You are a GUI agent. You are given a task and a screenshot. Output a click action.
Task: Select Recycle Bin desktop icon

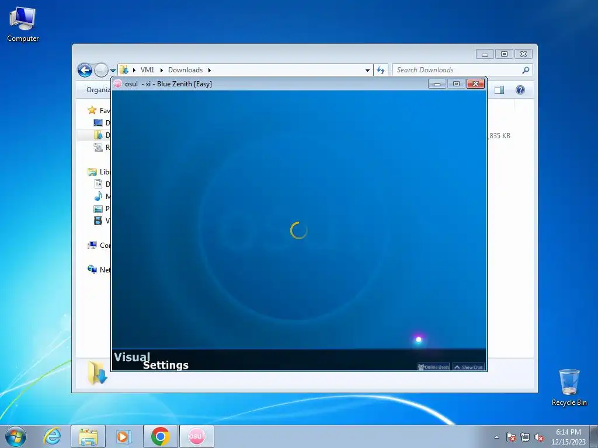pyautogui.click(x=569, y=387)
